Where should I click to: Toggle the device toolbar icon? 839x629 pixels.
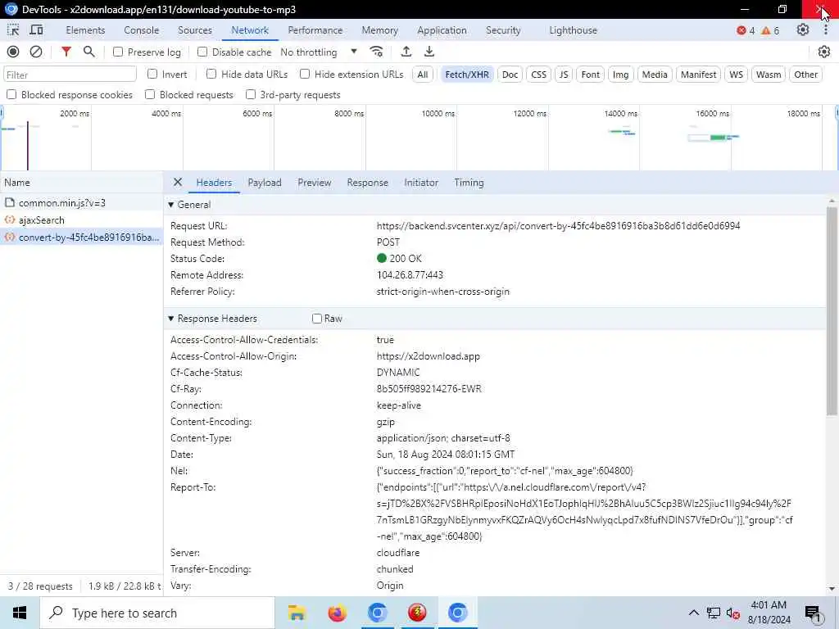click(36, 30)
